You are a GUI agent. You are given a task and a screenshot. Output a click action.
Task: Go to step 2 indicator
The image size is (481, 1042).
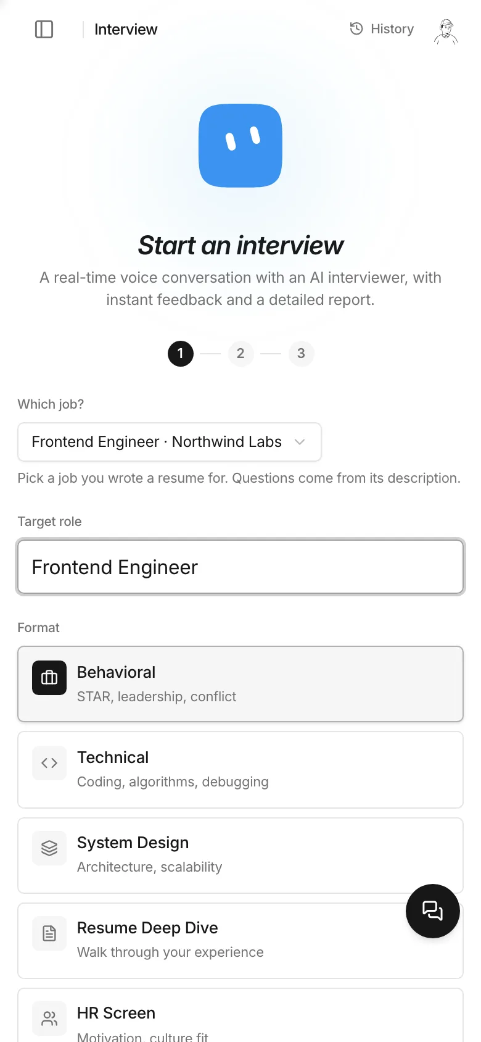point(240,354)
